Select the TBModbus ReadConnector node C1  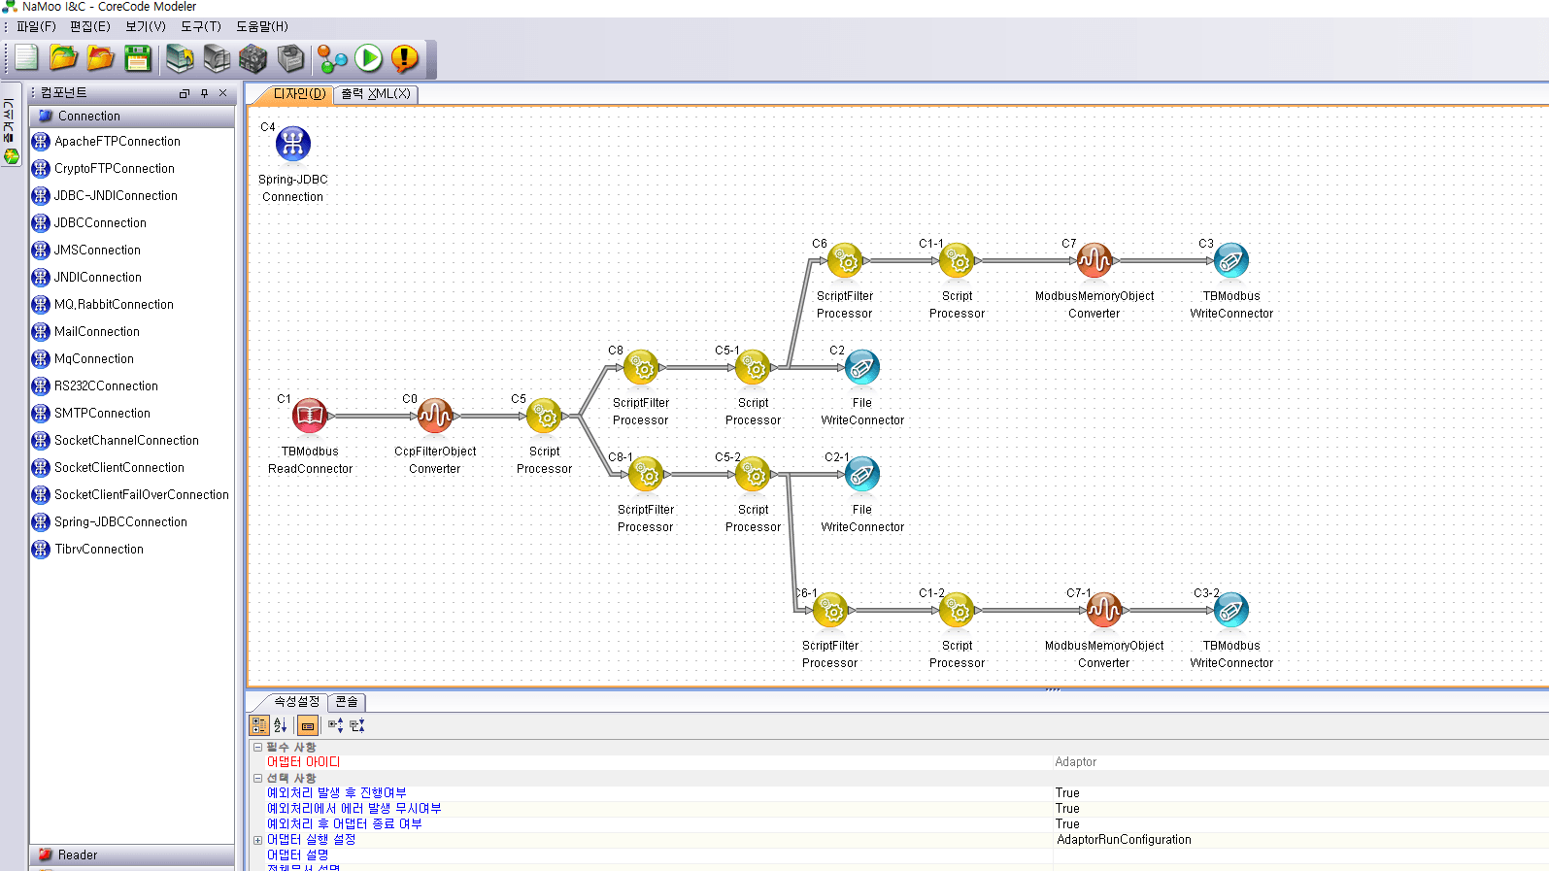pos(310,417)
